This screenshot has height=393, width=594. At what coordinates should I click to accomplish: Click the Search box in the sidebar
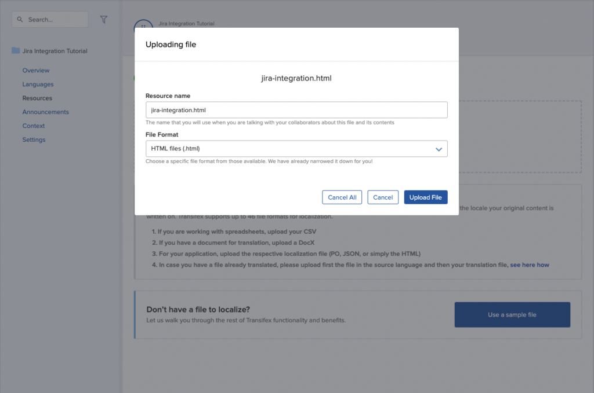(x=49, y=19)
